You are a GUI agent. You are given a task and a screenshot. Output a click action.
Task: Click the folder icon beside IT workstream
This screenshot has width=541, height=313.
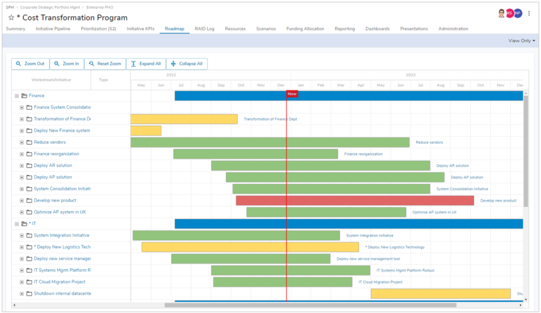click(24, 223)
